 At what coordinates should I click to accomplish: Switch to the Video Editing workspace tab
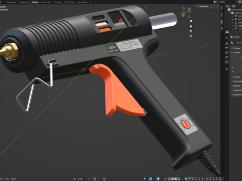click(x=82, y=2)
